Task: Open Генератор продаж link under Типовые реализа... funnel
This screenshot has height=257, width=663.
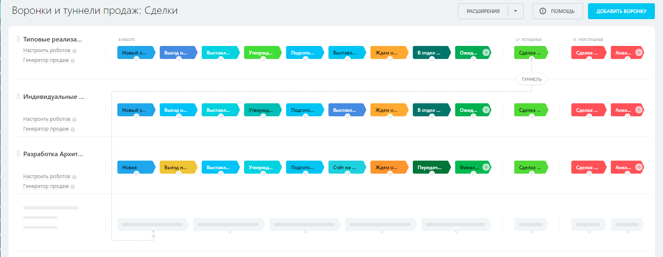Action: (46, 60)
